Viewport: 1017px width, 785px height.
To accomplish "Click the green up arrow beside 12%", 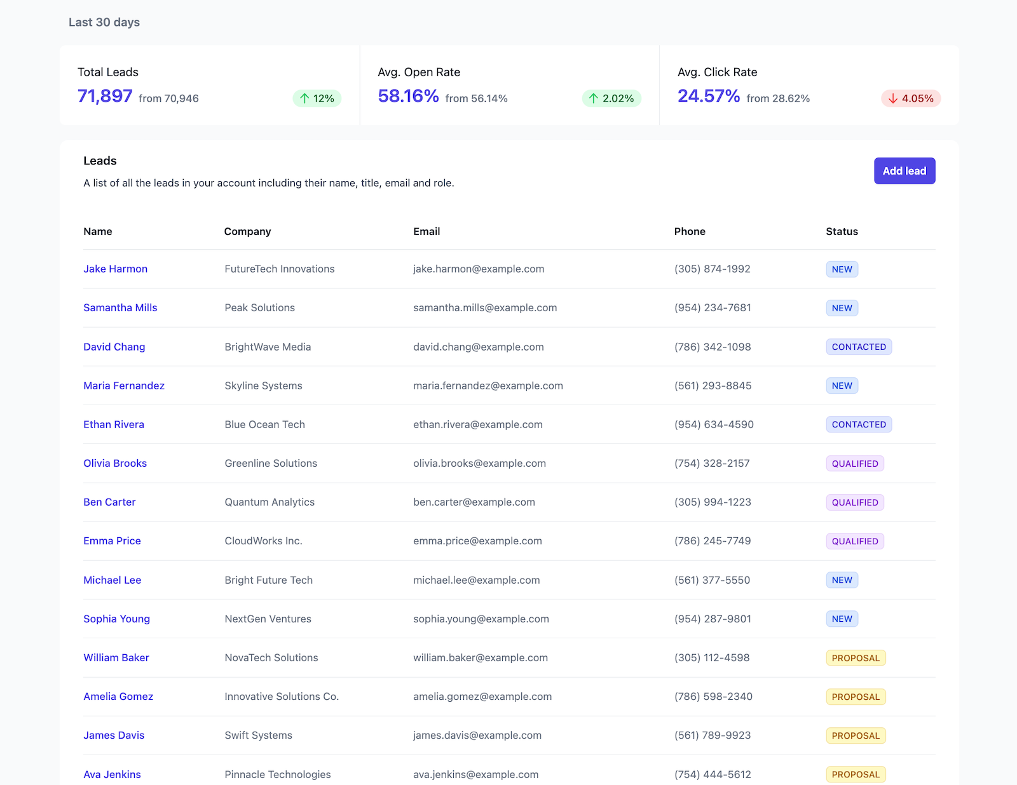I will [305, 98].
